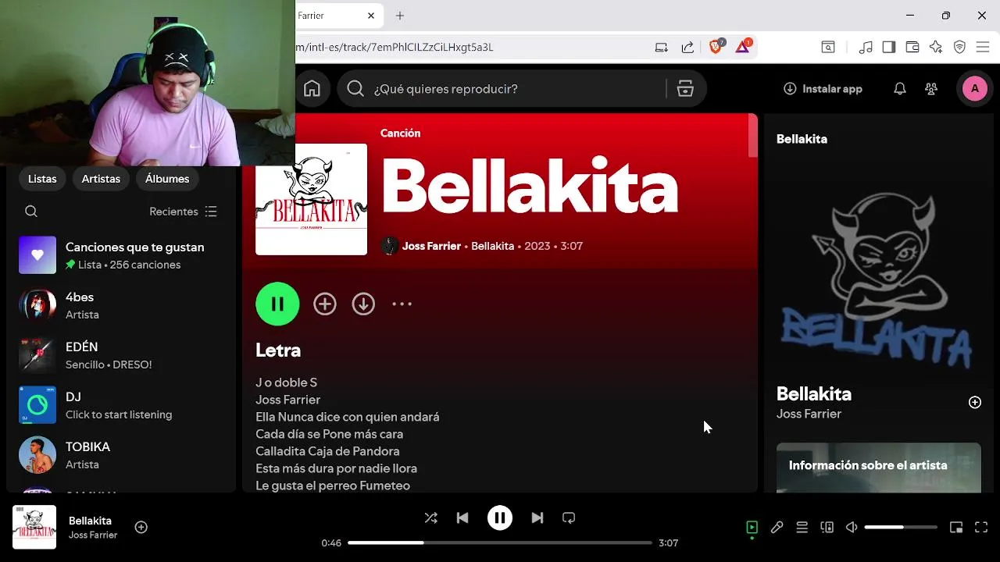Skip to previous track
Screen dimensions: 1000x562
click(462, 518)
